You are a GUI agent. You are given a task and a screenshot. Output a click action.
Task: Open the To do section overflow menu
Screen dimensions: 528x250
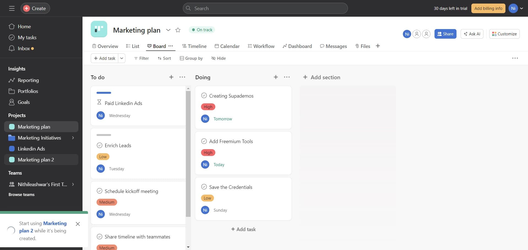182,77
